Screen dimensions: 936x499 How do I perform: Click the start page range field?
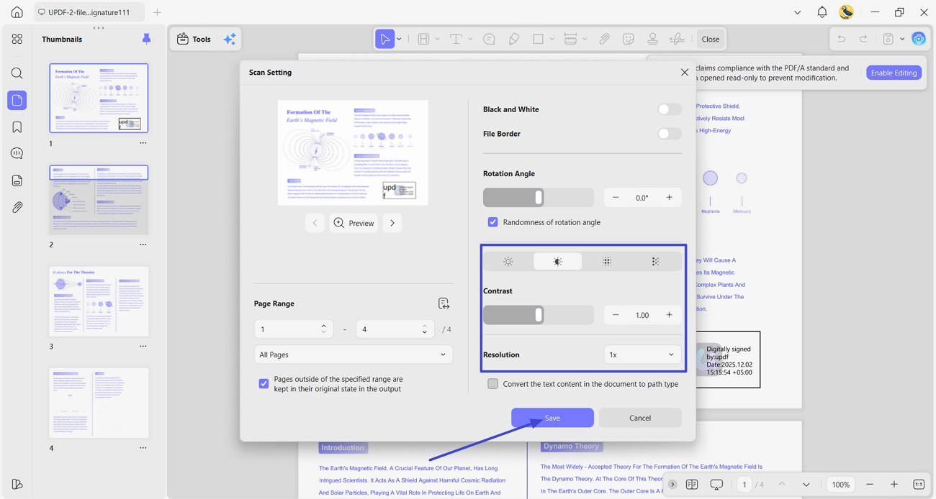coord(294,329)
